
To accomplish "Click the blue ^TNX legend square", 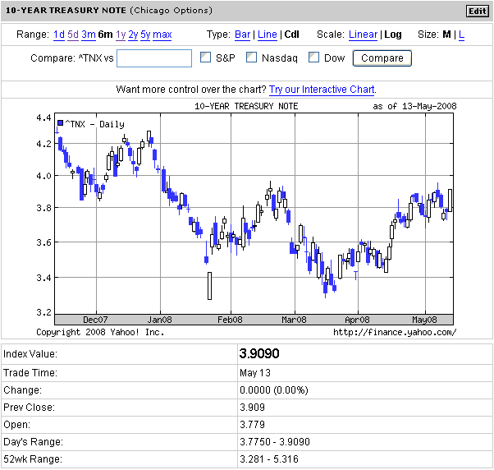I will click(61, 122).
